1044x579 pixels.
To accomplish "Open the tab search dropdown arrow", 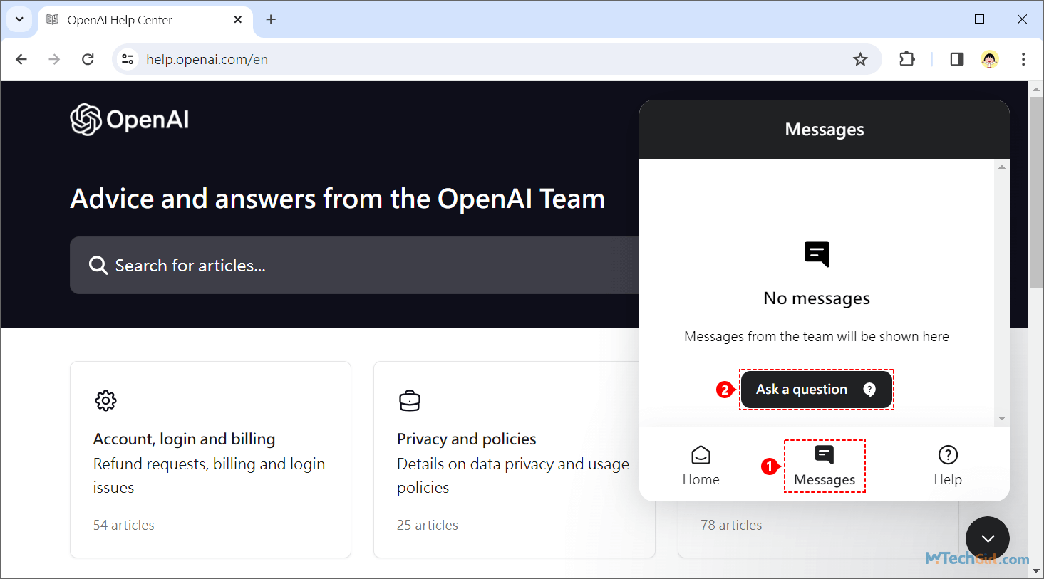I will click(19, 19).
